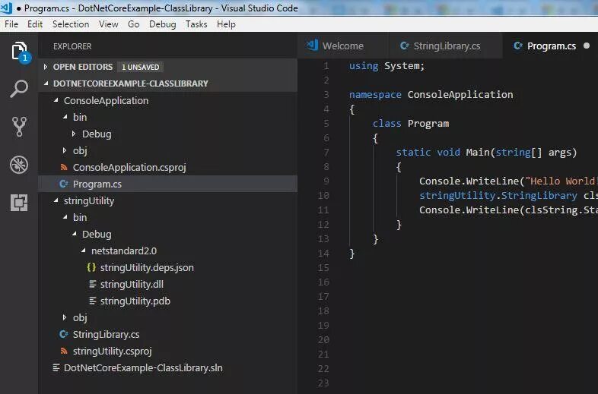Click the unsaved dot on Program.cs tab
Viewport: 598px width, 394px height.
(x=587, y=46)
